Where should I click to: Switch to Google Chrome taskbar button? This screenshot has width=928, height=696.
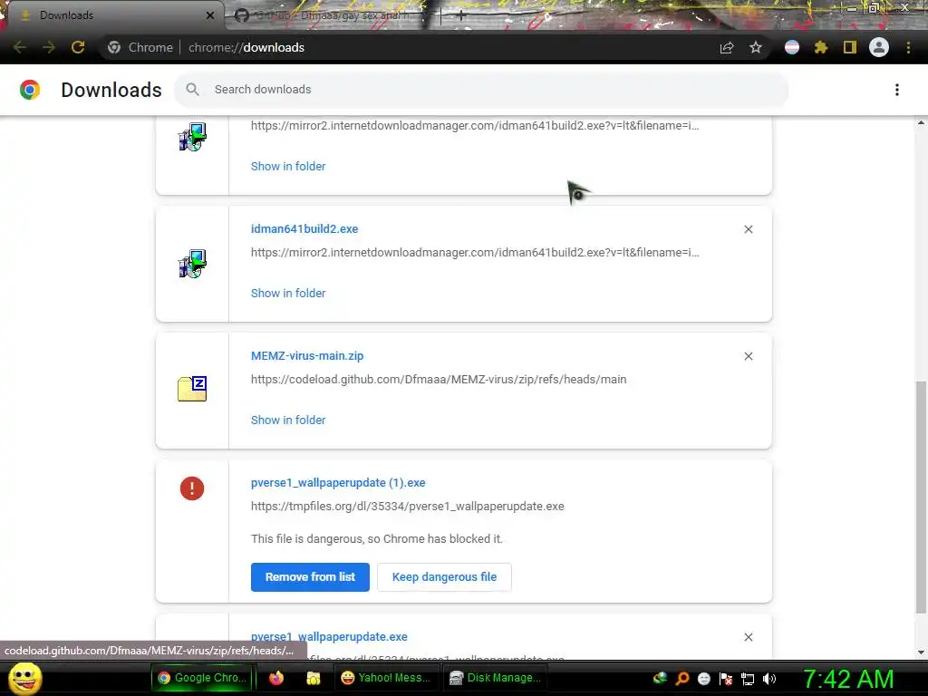pyautogui.click(x=202, y=678)
